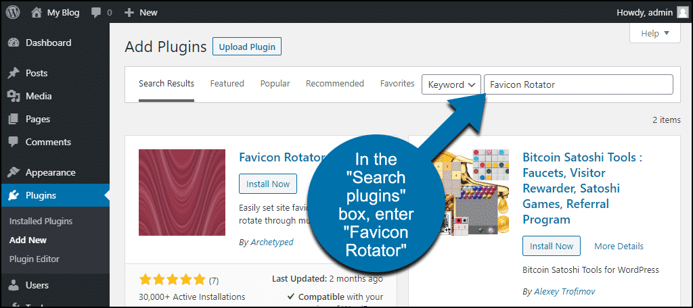Install the Favicon Rotator plugin
693x308 pixels.
(x=268, y=184)
